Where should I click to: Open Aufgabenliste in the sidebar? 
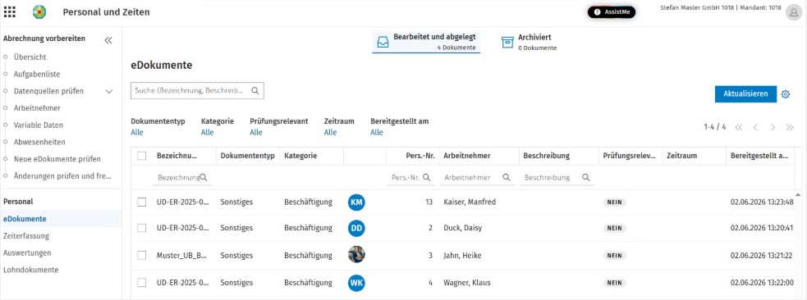[x=37, y=74]
